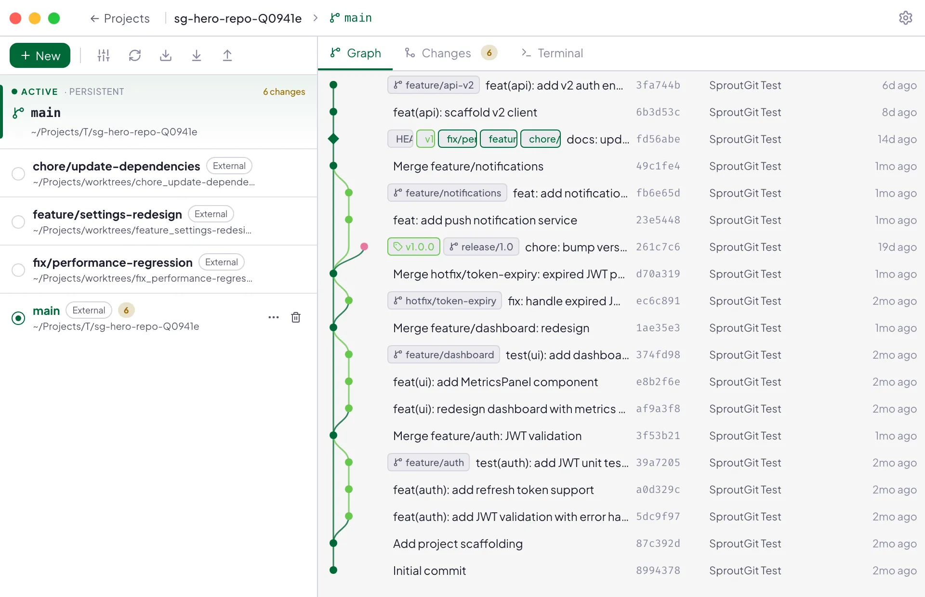This screenshot has height=597, width=925.
Task: Click the push up-arrow icon
Action: tap(227, 55)
